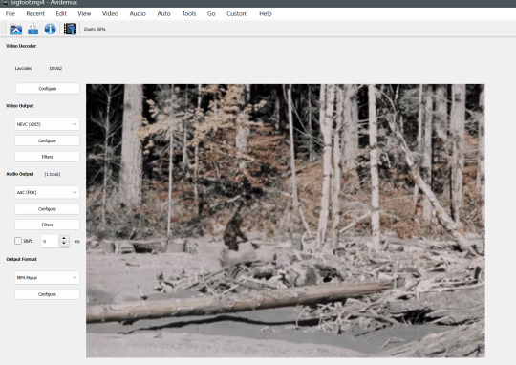Open the filmstrip video filter icon
The width and height of the screenshot is (516, 365).
point(70,29)
